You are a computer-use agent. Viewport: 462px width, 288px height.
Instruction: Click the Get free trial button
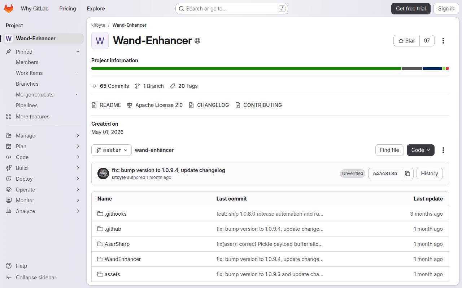tap(411, 9)
